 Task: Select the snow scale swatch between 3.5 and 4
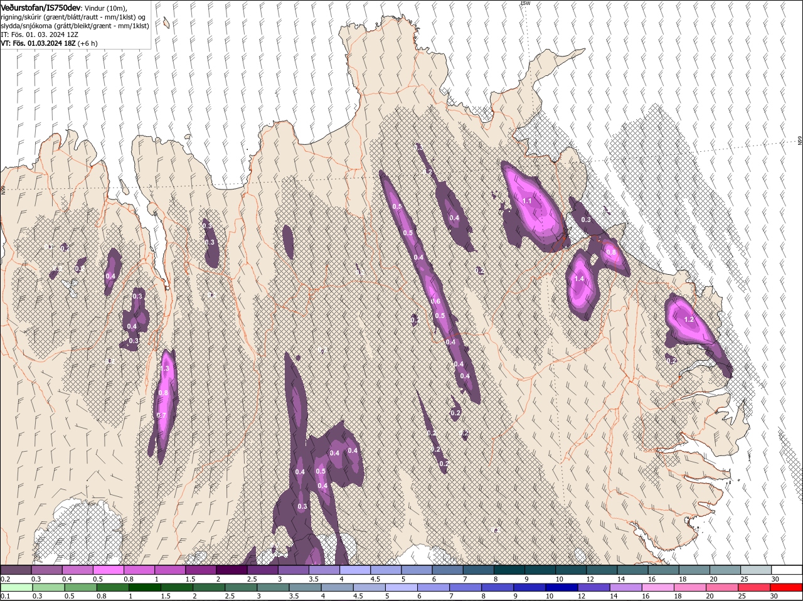pos(324,570)
